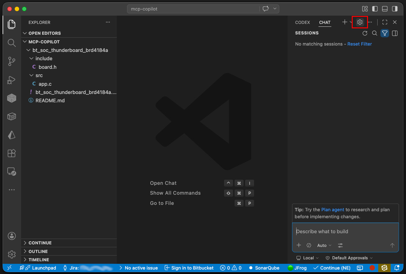Viewport: 406px width, 274px height.
Task: Open errors and warnings count
Action: point(230,268)
